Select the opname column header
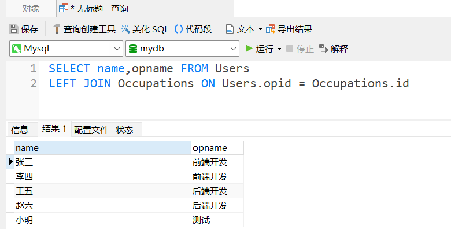 217,148
